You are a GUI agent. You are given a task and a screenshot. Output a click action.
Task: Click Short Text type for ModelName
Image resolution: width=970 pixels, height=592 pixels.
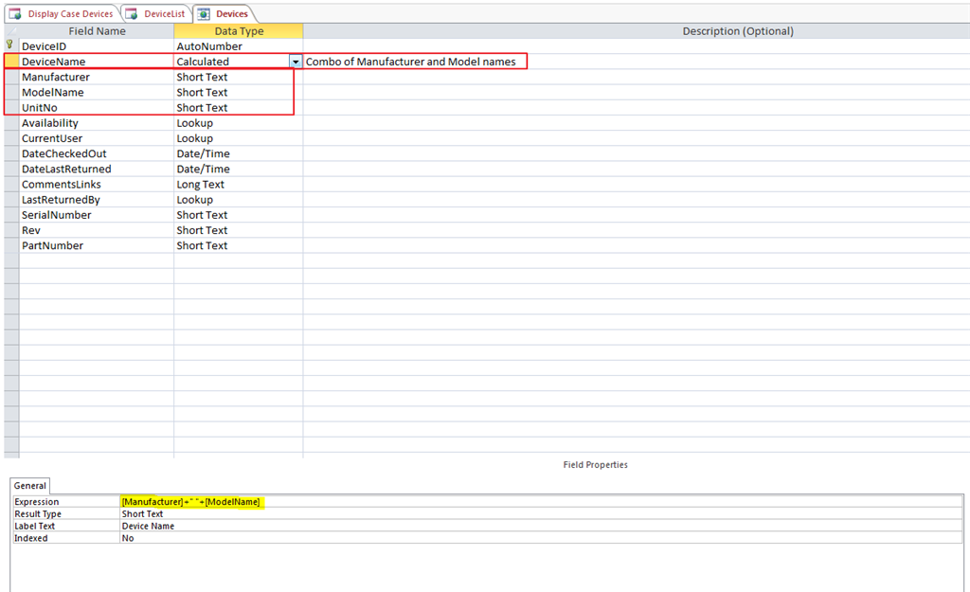coord(238,92)
